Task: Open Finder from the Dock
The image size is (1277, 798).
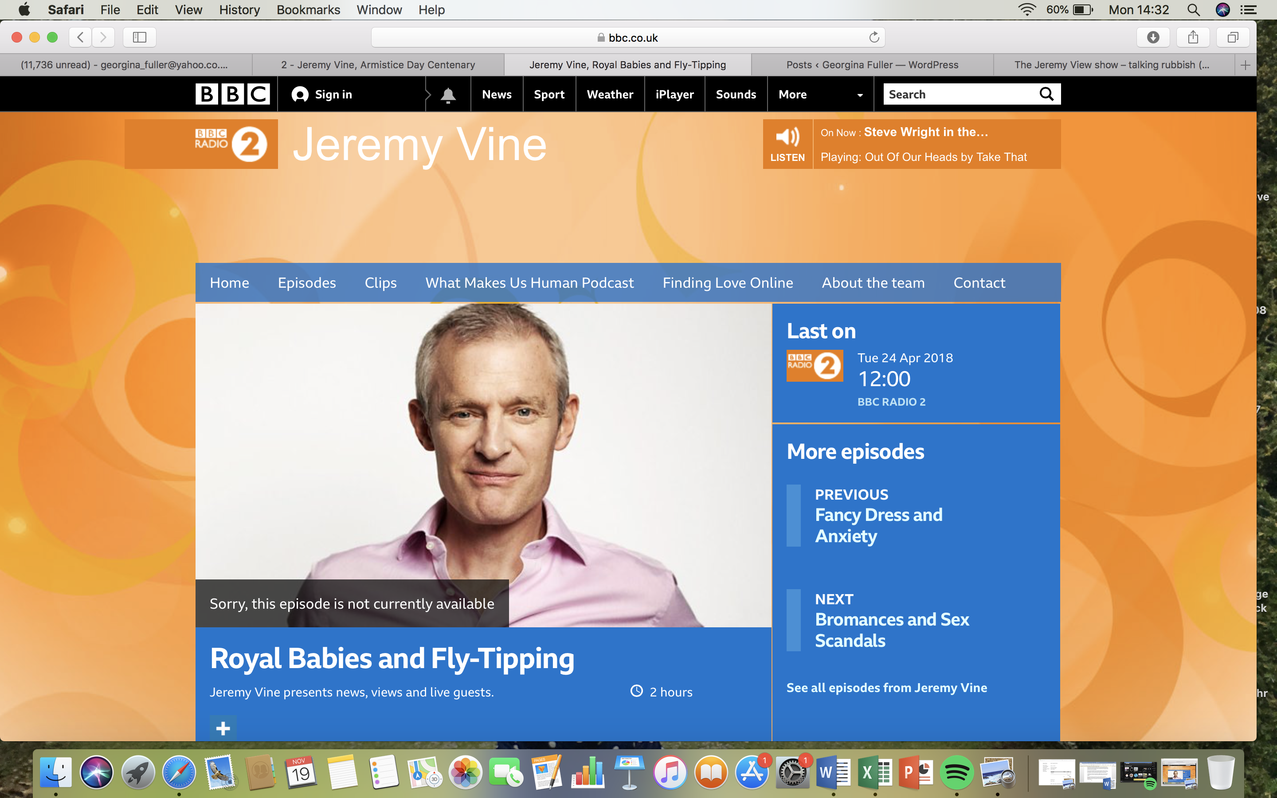Action: [56, 772]
